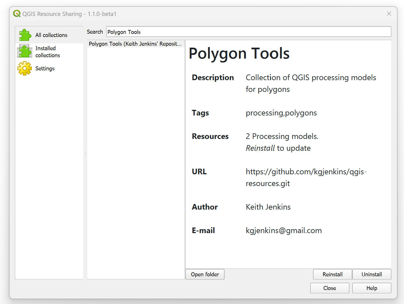Click the yellow gear Settings icon
Screen dimensions: 404x304
click(25, 68)
